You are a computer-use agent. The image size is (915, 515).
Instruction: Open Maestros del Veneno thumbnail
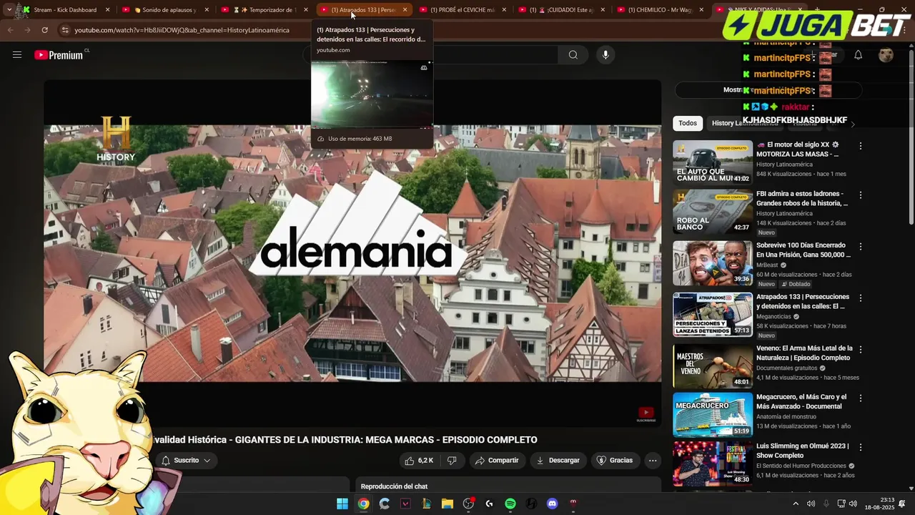tap(713, 366)
